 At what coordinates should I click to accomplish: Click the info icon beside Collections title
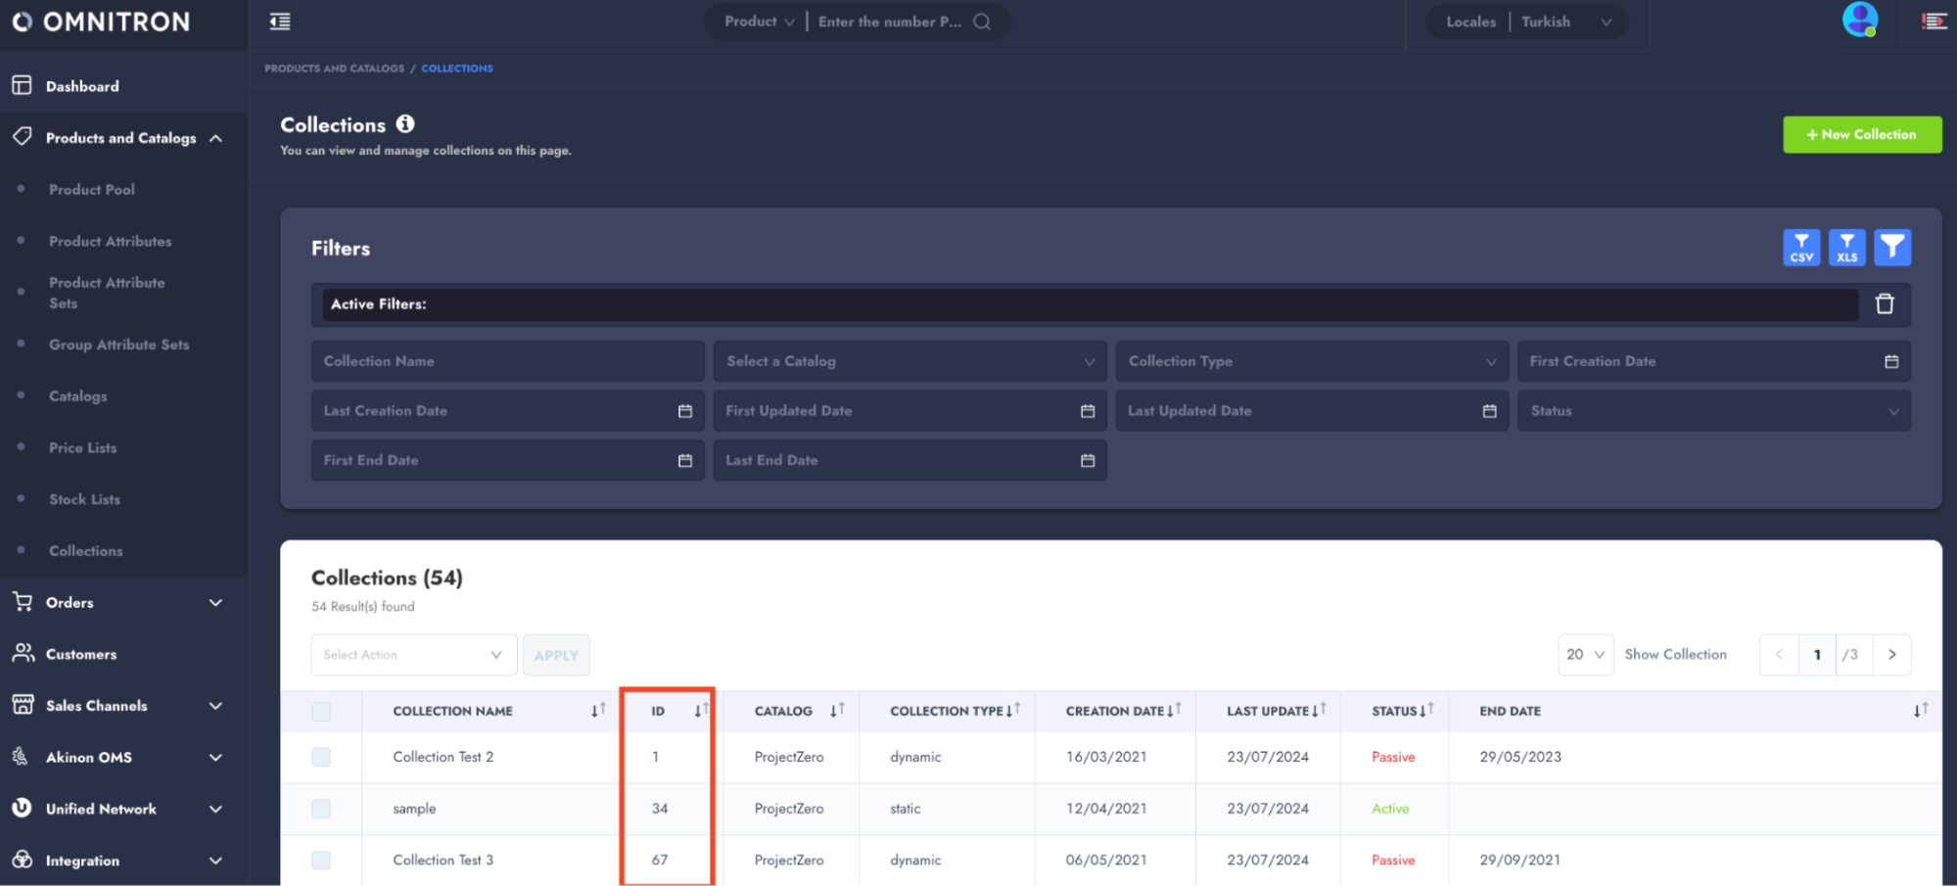click(x=405, y=124)
